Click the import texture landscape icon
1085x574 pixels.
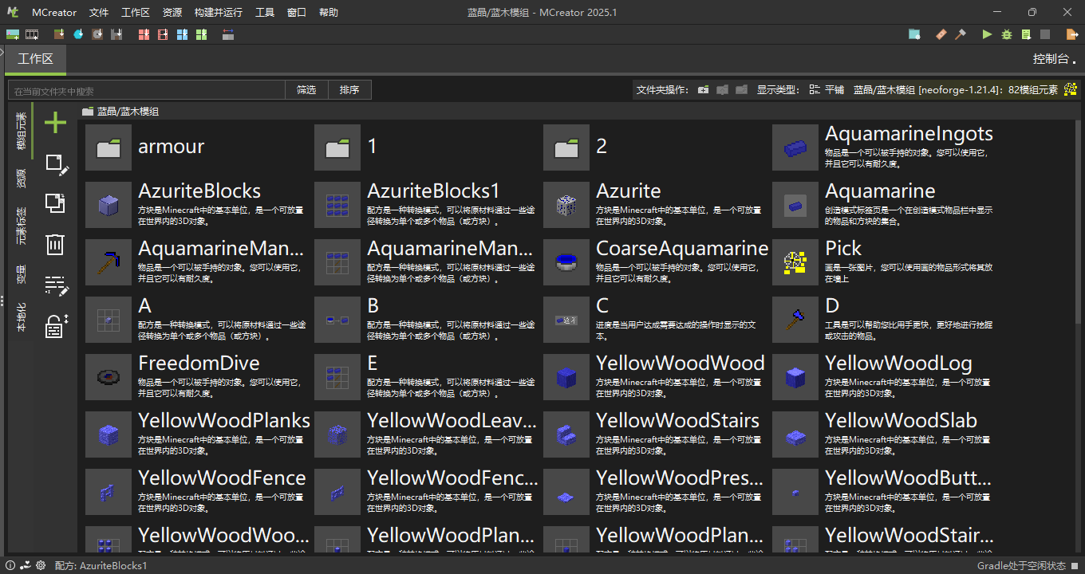tap(12, 34)
